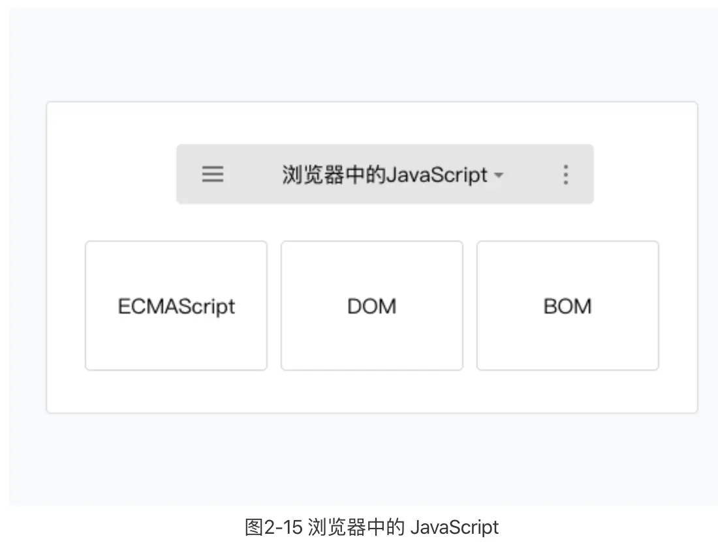Click empty gray toolbar area right of caret
The image size is (718, 554).
(532, 174)
